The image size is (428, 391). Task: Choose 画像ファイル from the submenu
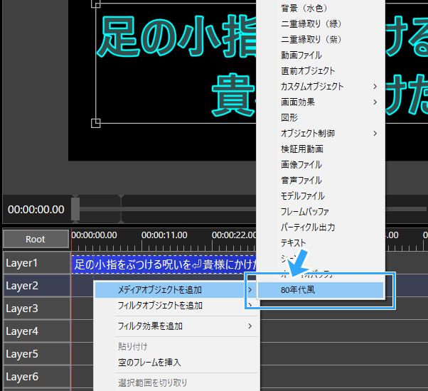[x=301, y=165]
